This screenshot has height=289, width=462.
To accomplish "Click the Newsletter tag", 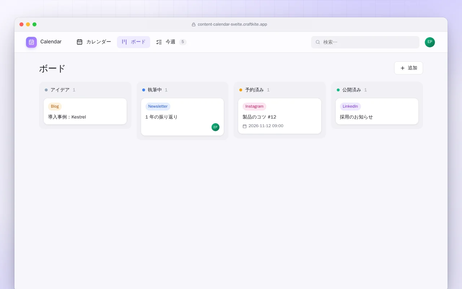I will 158,107.
